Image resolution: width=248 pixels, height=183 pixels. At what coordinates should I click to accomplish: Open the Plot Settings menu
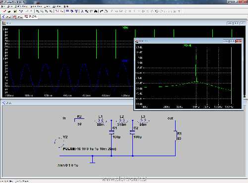coord(21,6)
